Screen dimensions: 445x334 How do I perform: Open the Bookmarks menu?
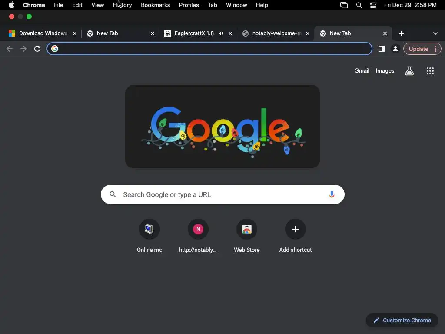tap(155, 5)
